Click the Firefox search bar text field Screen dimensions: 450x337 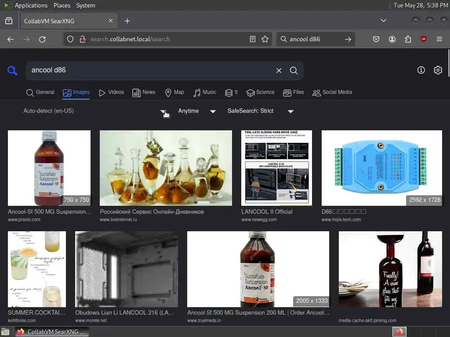[316, 39]
